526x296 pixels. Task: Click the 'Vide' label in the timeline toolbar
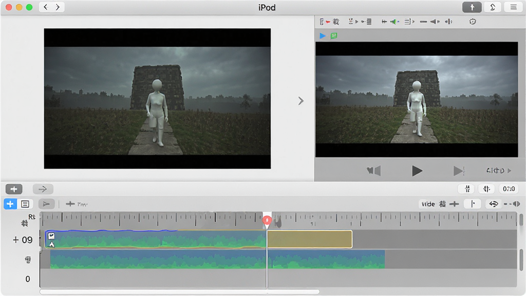(428, 204)
